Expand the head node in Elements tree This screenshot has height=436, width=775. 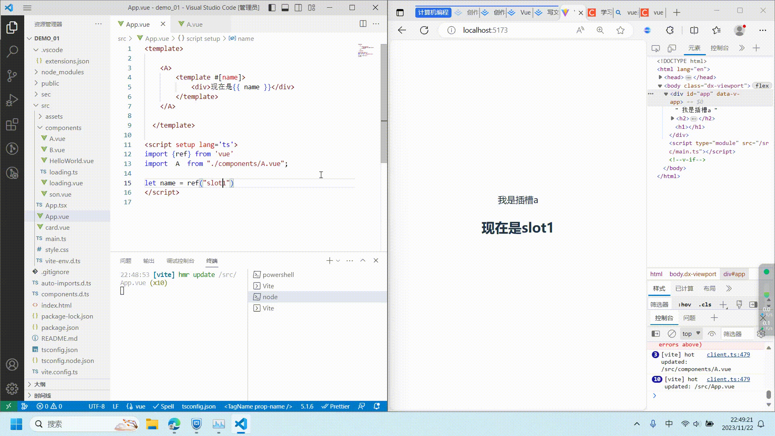(x=661, y=77)
